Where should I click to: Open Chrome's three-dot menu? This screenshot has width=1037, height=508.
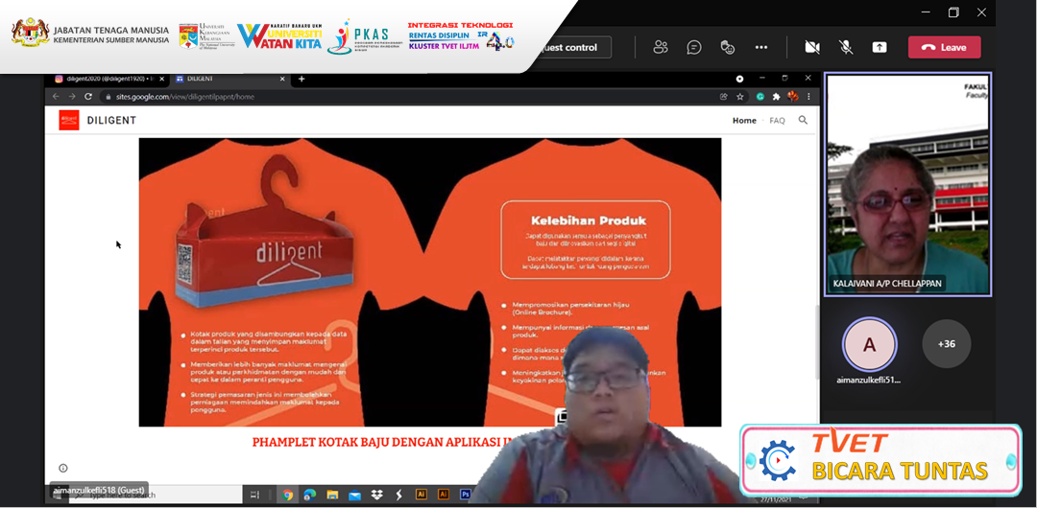tap(808, 97)
